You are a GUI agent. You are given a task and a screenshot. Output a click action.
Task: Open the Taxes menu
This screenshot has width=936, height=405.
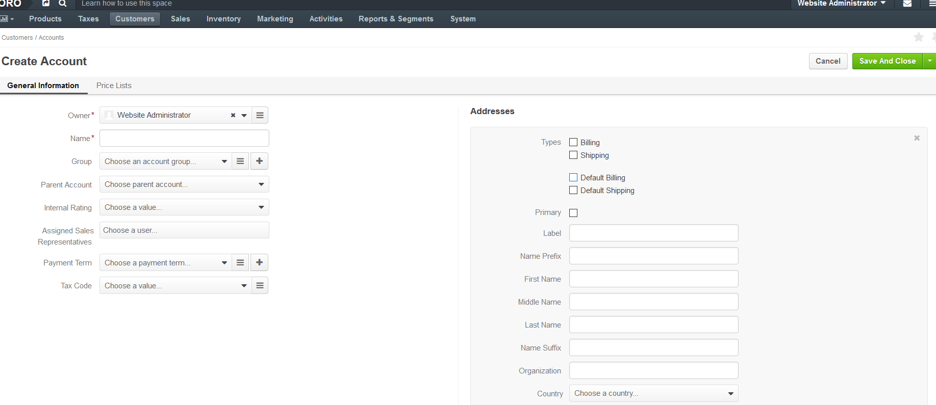click(88, 19)
